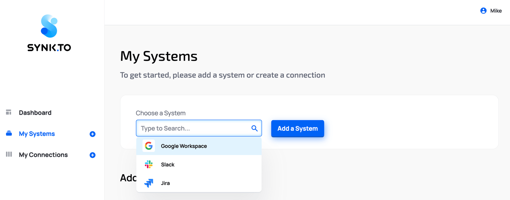The height and width of the screenshot is (200, 510).
Task: Click the 'To get started' subtitle text
Action: 223,75
